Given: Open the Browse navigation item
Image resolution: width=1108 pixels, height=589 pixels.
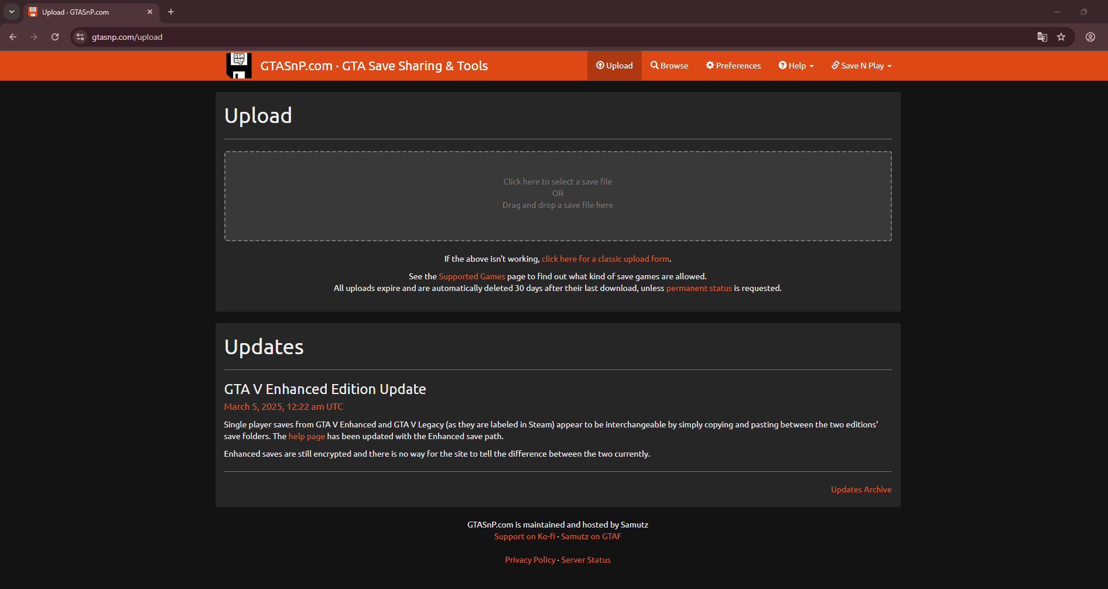Looking at the screenshot, I should [669, 66].
